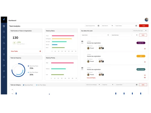The height and width of the screenshot is (113, 151).
Task: Click the '09' July date label
Action: [x=82, y=68]
